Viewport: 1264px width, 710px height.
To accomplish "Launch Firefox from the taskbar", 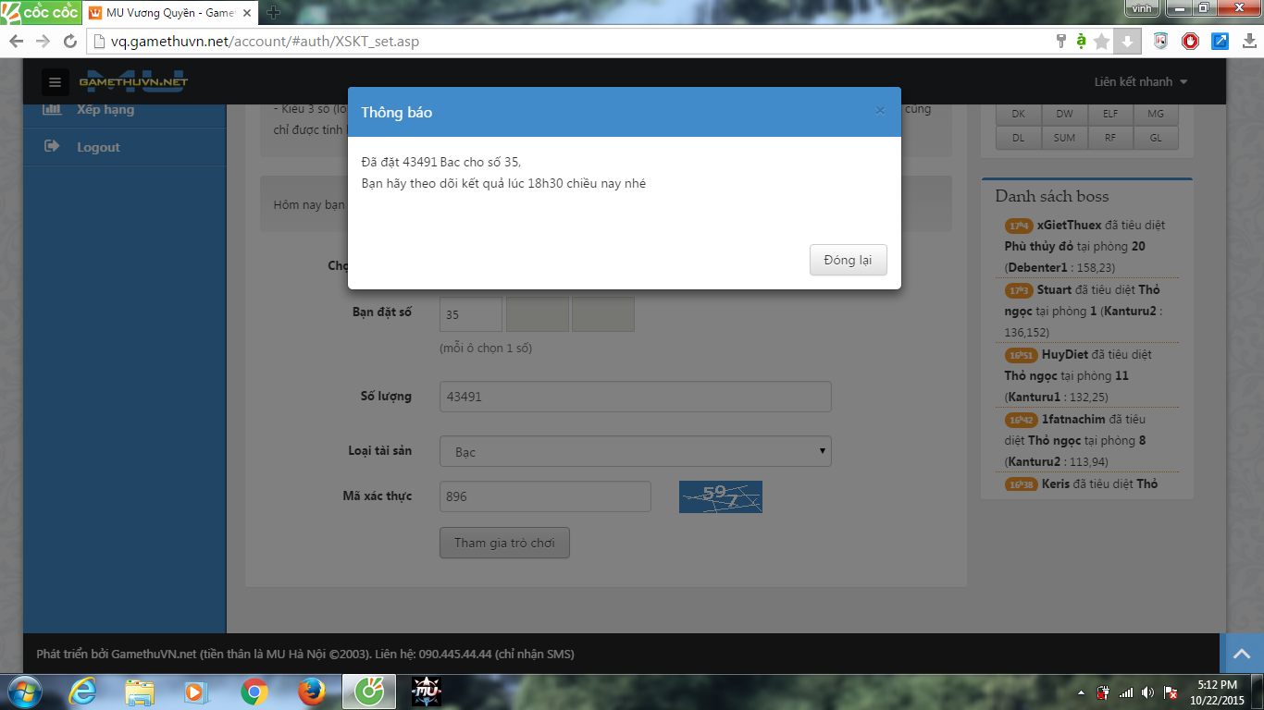I will tap(312, 692).
